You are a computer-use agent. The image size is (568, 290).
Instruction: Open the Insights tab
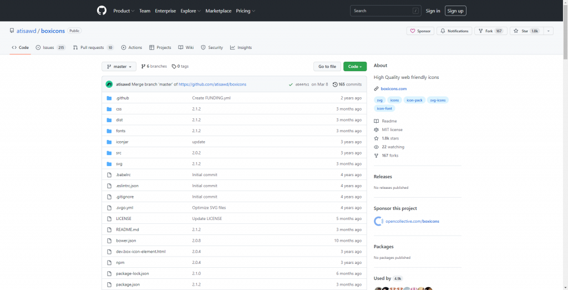pos(241,48)
